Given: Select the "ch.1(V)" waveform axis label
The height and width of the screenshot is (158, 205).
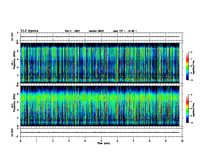Looking at the screenshot, I should 12,37.
